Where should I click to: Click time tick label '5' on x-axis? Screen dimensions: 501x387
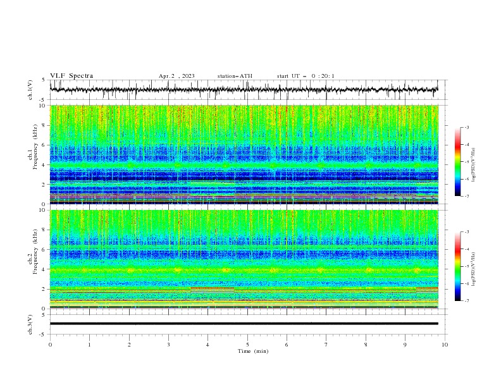[247, 345]
